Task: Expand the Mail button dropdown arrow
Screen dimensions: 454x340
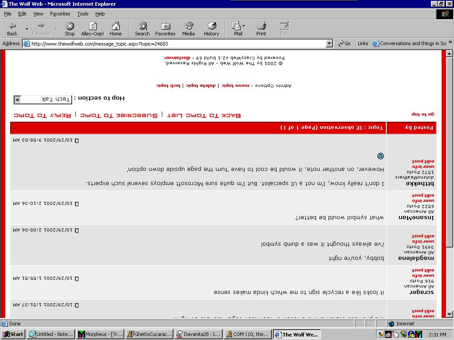Action: [x=243, y=27]
